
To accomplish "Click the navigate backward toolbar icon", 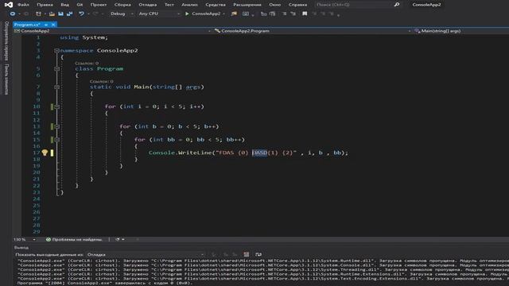I will coord(13,14).
